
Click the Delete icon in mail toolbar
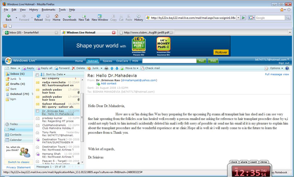point(78,68)
